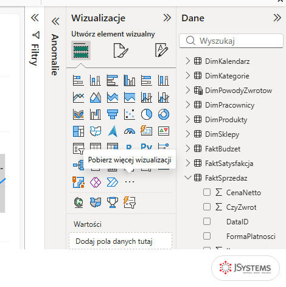Select the Azure map visual
The width and height of the screenshot is (286, 287).
113,131
